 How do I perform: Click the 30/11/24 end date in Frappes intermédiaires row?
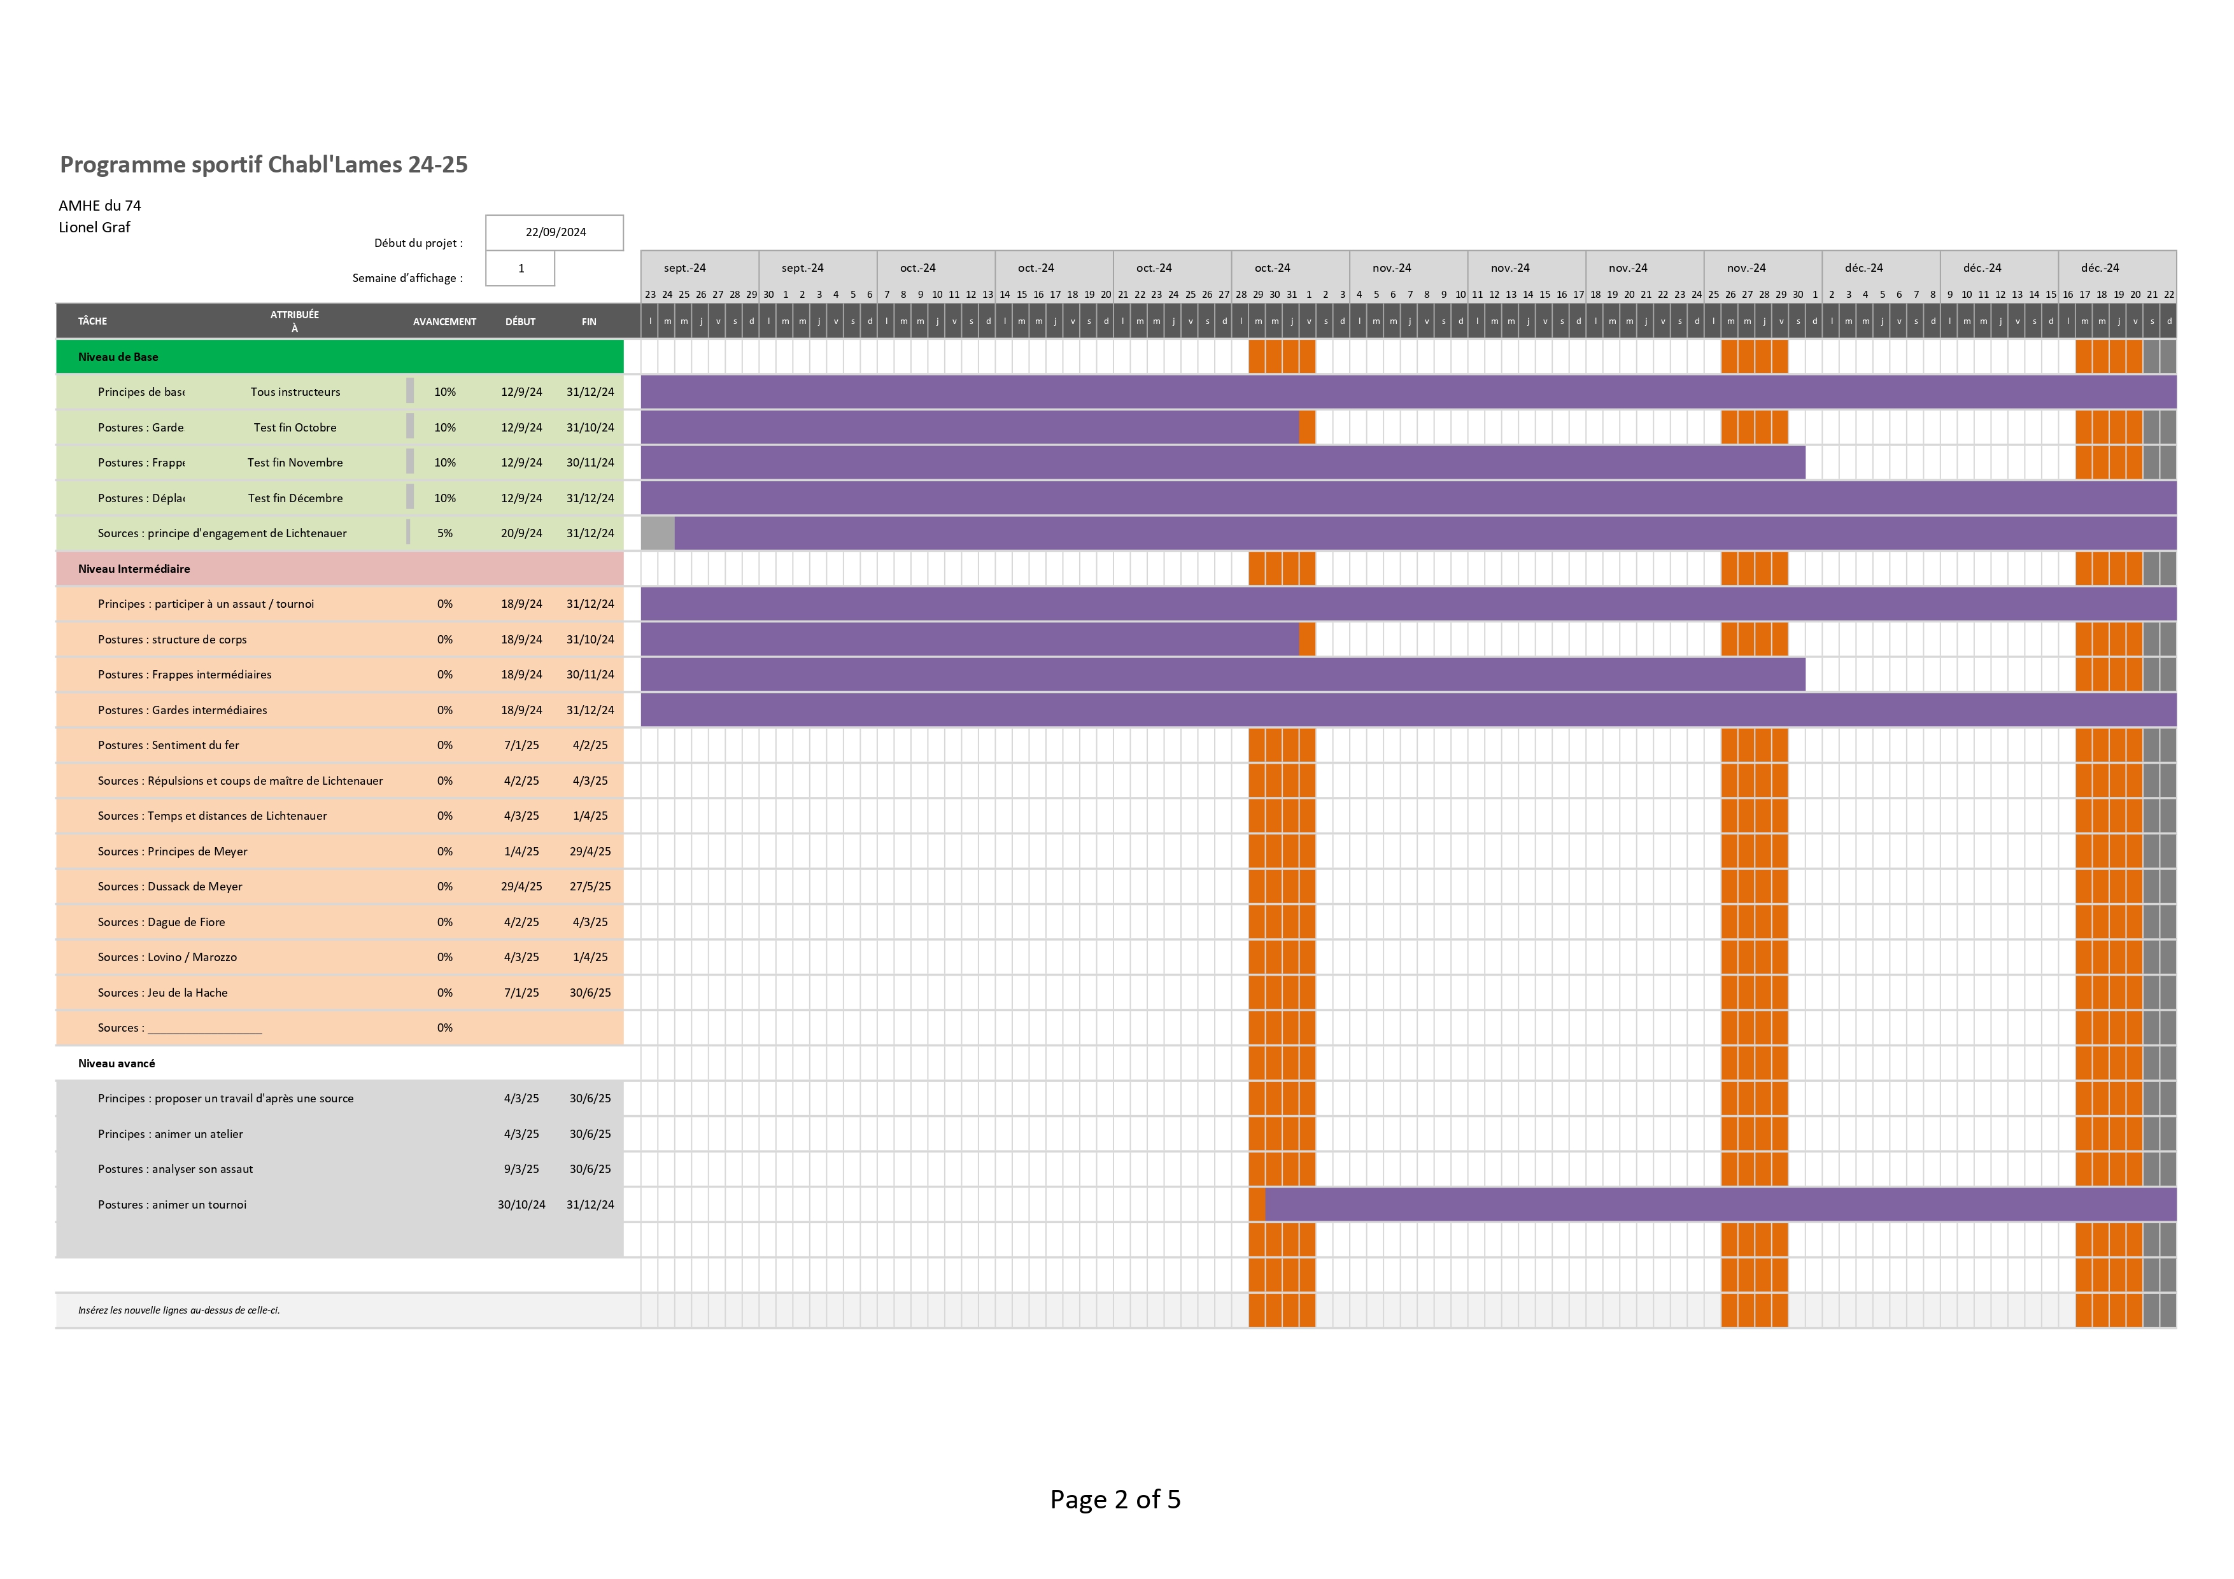[591, 675]
